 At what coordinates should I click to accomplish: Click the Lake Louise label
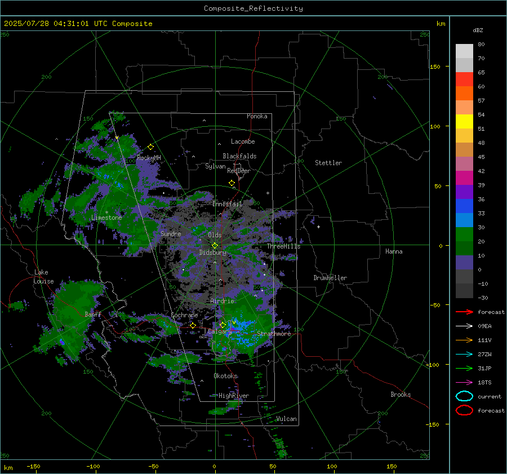click(43, 277)
